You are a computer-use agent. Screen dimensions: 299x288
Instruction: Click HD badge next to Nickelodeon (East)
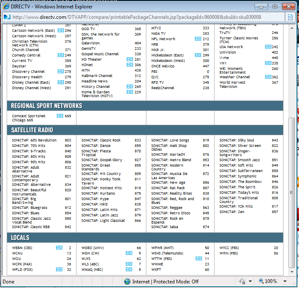coord(198,55)
